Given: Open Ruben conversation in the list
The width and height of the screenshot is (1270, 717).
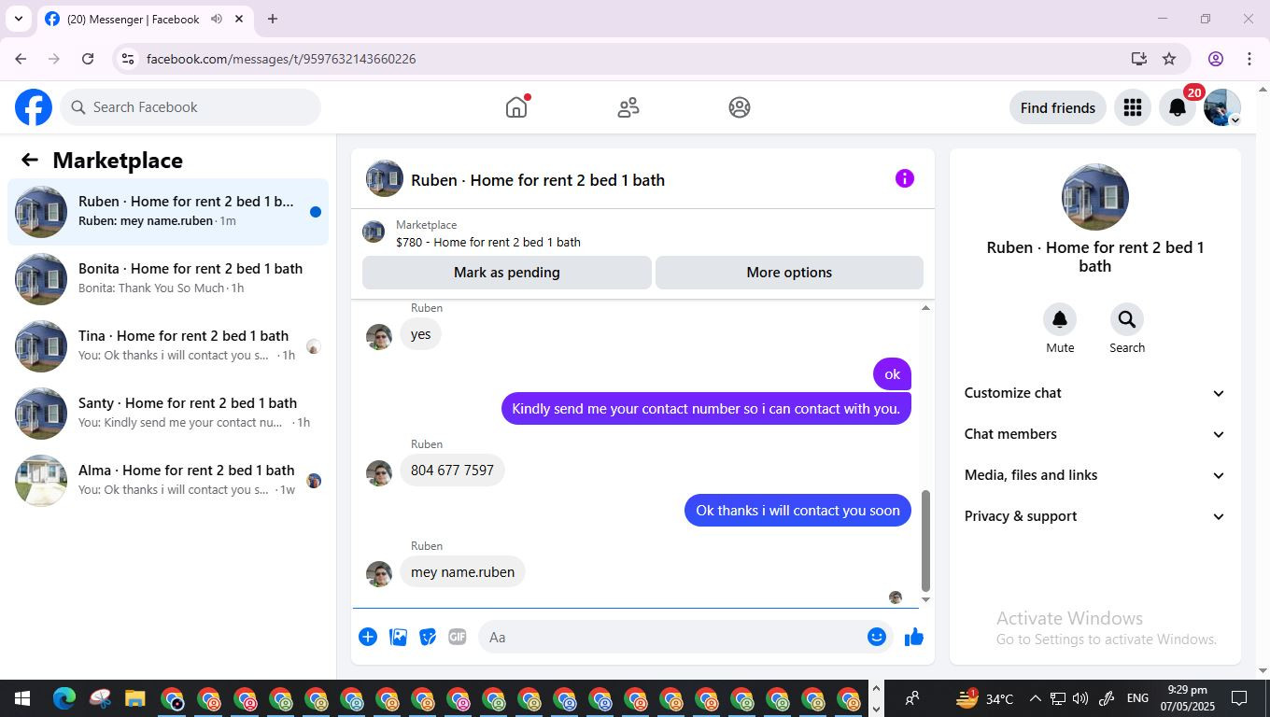Looking at the screenshot, I should click(x=168, y=212).
